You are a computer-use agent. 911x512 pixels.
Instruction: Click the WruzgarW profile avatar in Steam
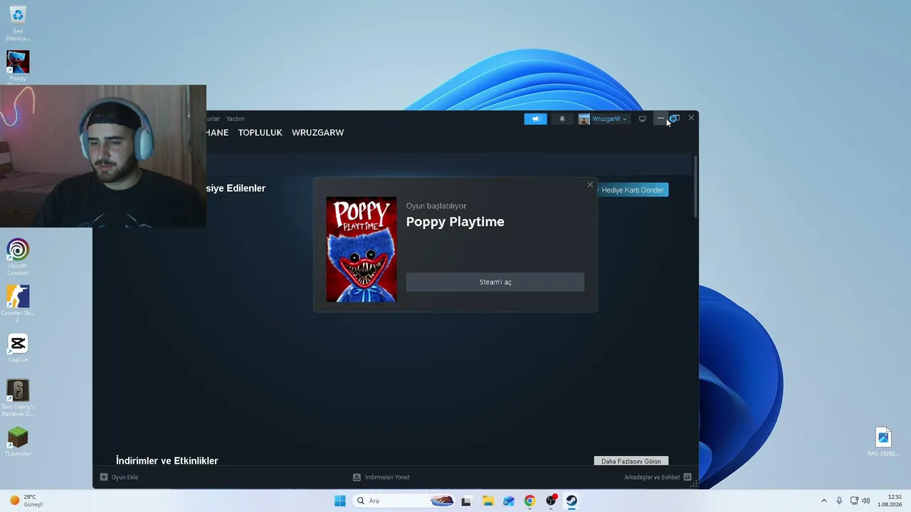click(x=584, y=119)
